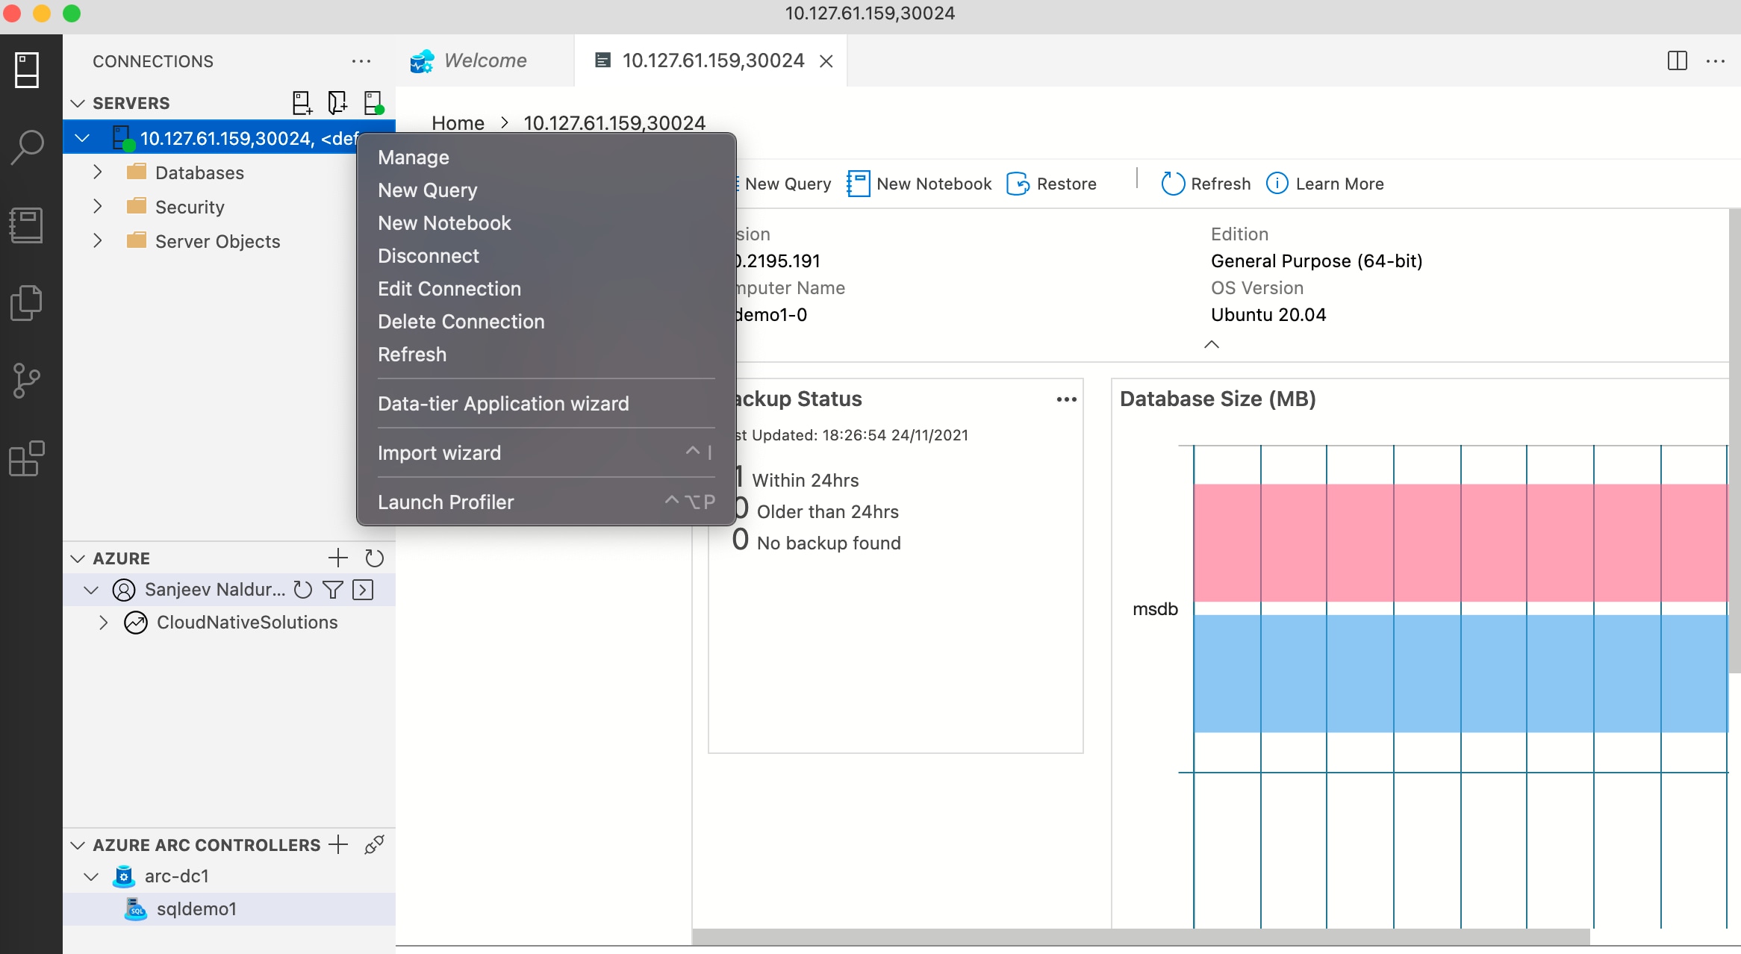This screenshot has height=954, width=1741.
Task: Collapse the 10.127.61.159,30024 server node
Action: (82, 138)
